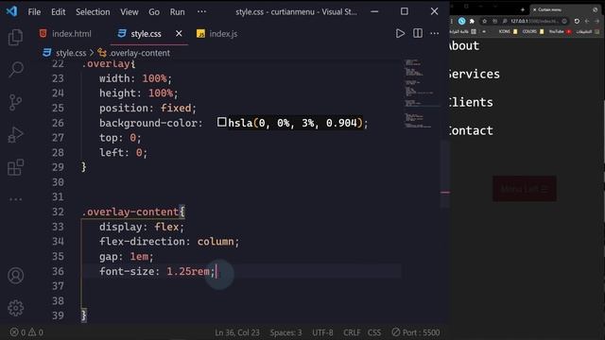This screenshot has width=605, height=340.
Task: Click the editor vertical scrollbar
Action: pyautogui.click(x=445, y=174)
